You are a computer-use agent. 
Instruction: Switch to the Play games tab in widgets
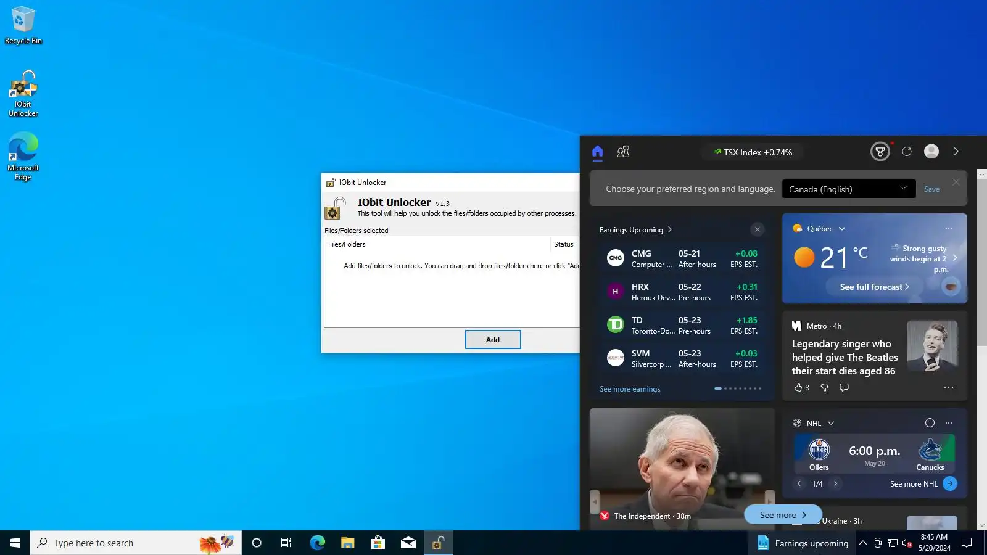[x=624, y=152]
